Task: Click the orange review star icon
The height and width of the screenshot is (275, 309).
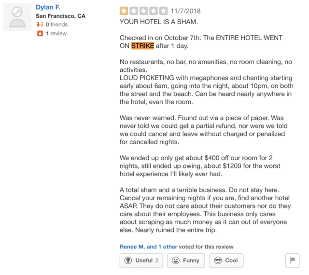Action: pyautogui.click(x=40, y=34)
